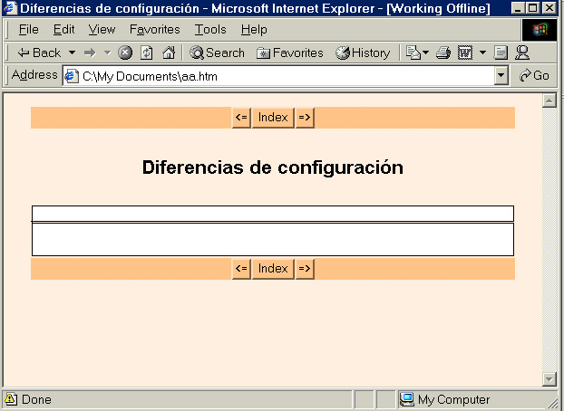Open the Tools menu

pos(210,30)
